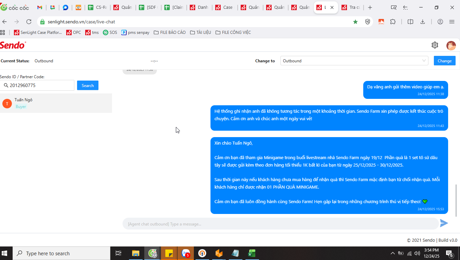Show hidden system tray icons
This screenshot has height=260, width=460.
(x=393, y=253)
